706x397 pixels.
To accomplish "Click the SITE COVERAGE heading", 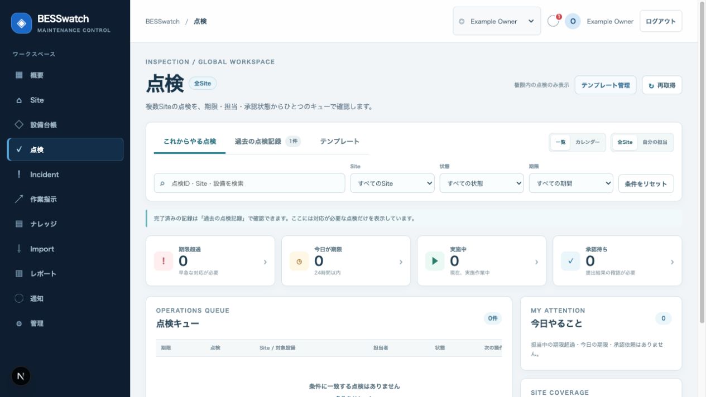I will coord(560,393).
